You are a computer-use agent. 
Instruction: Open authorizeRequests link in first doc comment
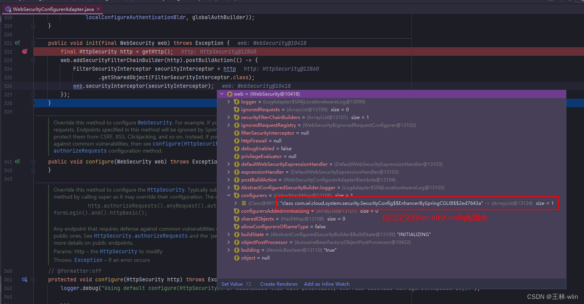80,151
